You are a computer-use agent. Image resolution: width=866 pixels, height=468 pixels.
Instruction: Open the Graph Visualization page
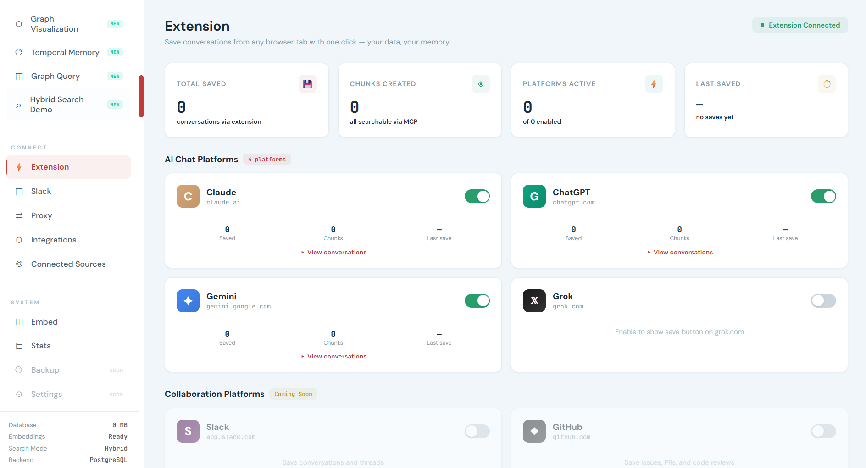coord(54,23)
